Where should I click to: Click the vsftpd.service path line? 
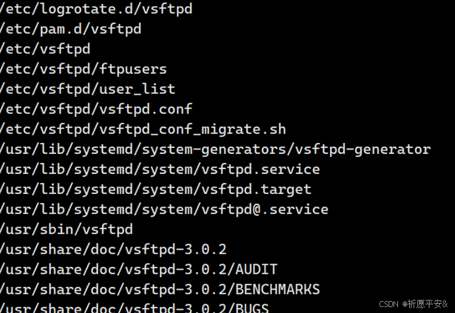160,170
